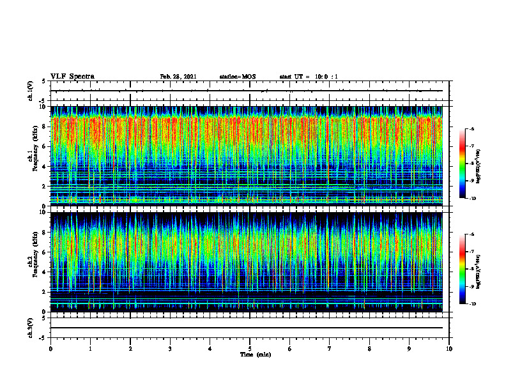
Task: Click the lower color scale bar beside ch.2
Action: [462, 269]
